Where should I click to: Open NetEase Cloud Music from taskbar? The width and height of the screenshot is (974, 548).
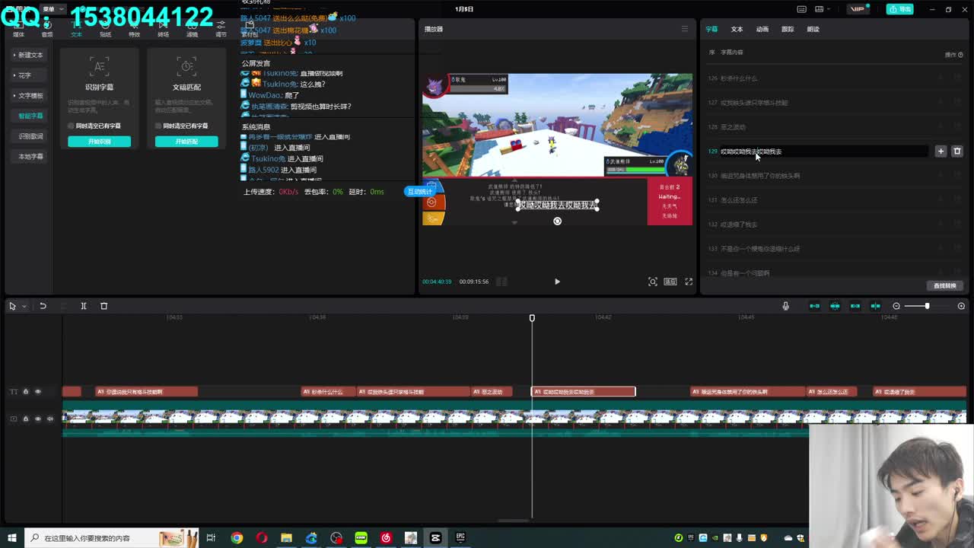click(386, 538)
